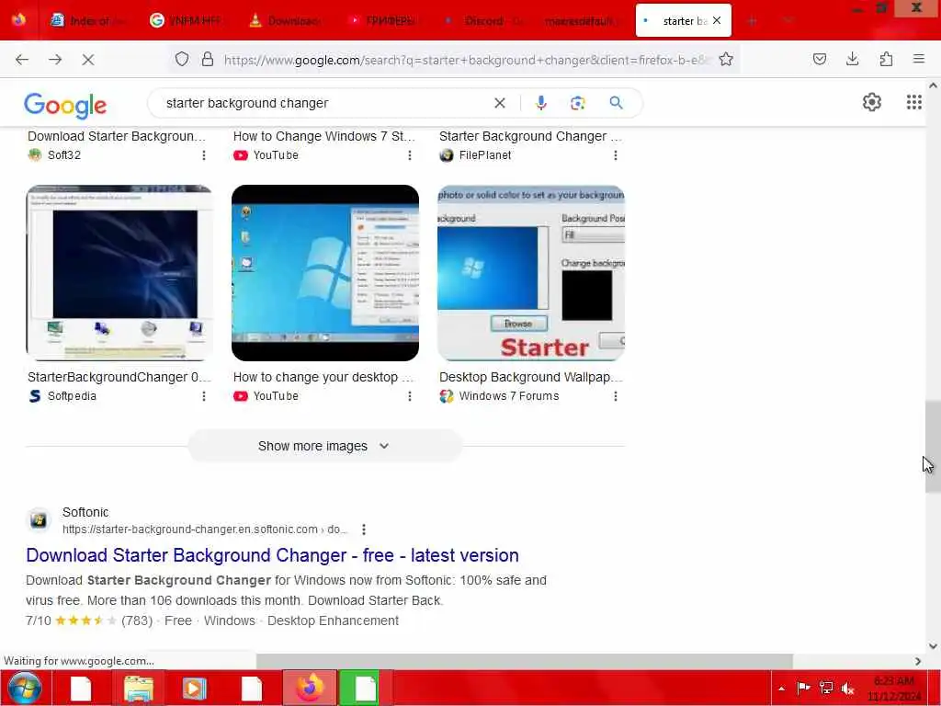Screen dimensions: 941x706
Task: Click the vertical scrollbar thumb
Action: tap(934, 447)
